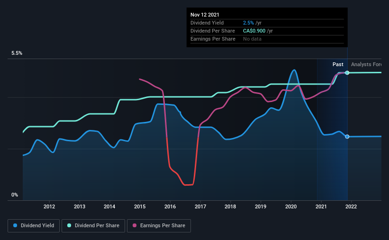Click the 2022 x-axis label

click(x=351, y=206)
